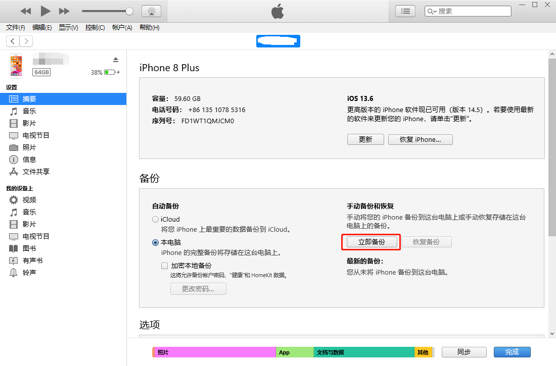Open the 帐户 menu

click(122, 28)
